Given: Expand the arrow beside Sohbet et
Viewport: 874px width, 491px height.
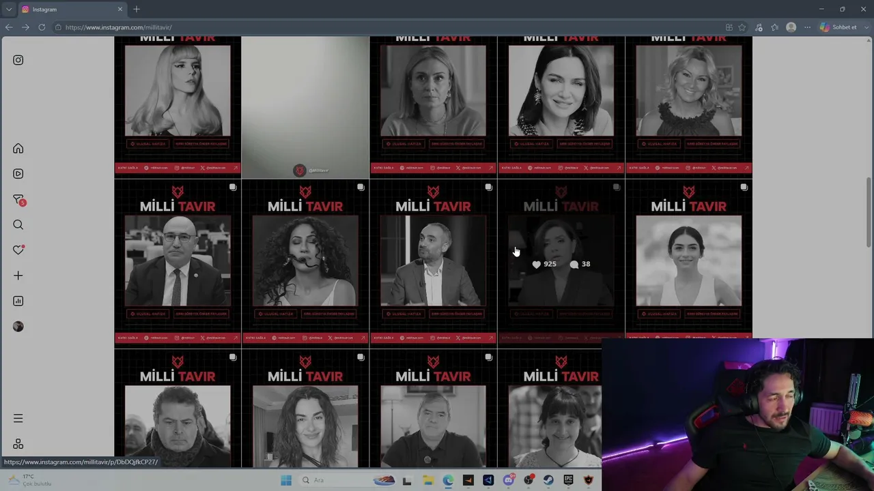Looking at the screenshot, I should point(865,27).
